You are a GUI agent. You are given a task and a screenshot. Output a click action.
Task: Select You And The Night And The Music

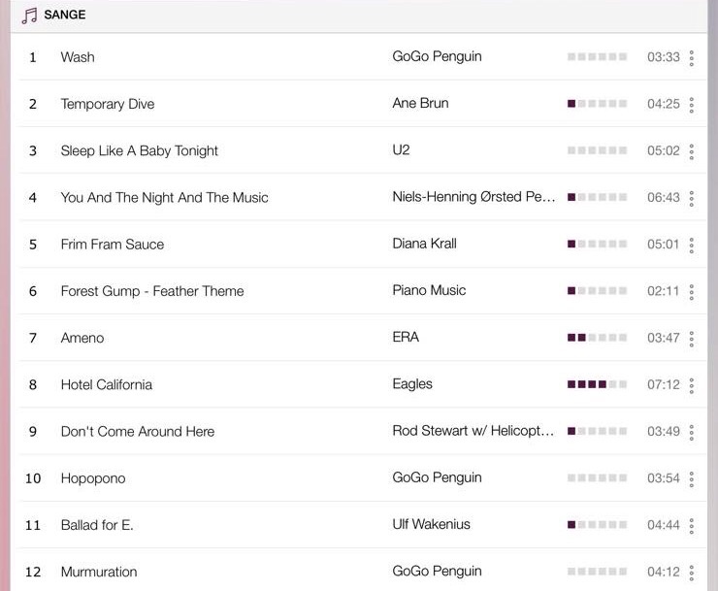pos(164,197)
